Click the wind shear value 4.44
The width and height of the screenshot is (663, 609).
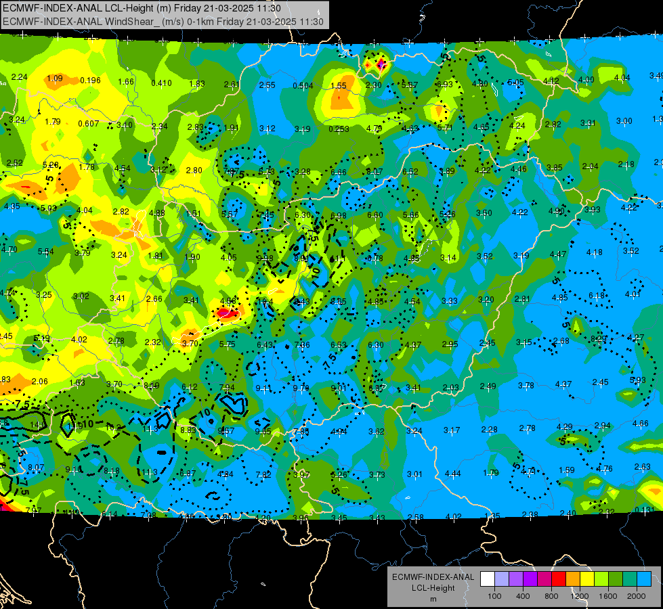[x=453, y=474]
